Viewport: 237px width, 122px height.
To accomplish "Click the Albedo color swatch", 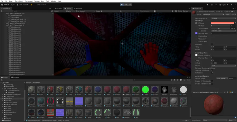I will click(222, 23).
